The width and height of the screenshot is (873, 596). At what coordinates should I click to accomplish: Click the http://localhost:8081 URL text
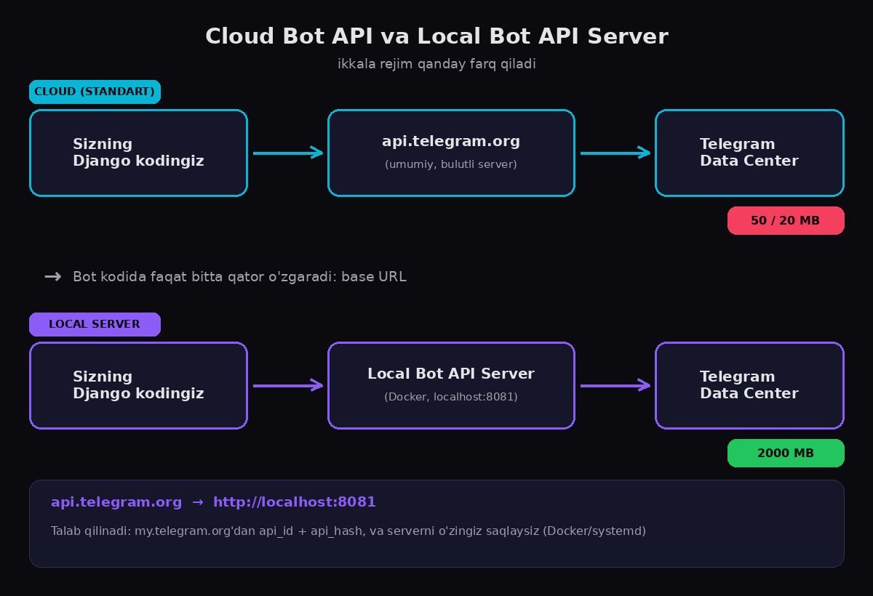coord(295,502)
